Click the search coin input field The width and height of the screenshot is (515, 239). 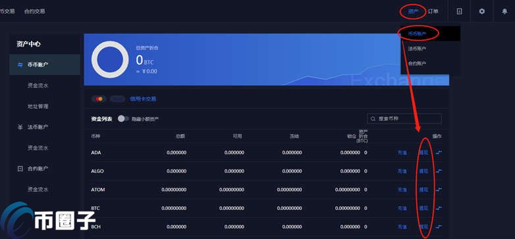[x=404, y=119]
